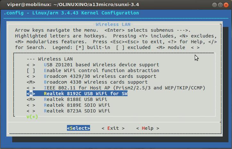Click the terminal title bar text
This screenshot has height=149, width=232.
click(73, 4)
